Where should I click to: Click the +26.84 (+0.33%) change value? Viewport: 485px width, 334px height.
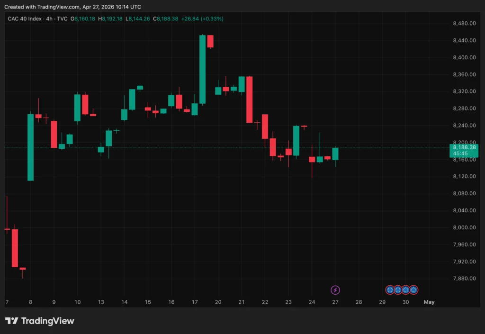203,18
